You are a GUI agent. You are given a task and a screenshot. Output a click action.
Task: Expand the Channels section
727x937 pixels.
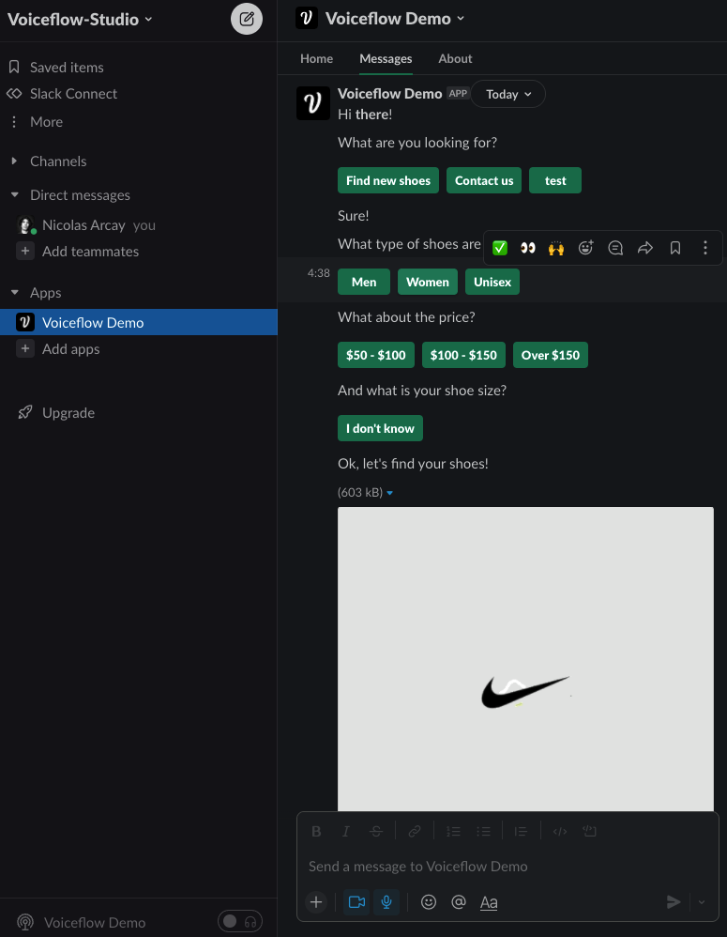pyautogui.click(x=14, y=161)
